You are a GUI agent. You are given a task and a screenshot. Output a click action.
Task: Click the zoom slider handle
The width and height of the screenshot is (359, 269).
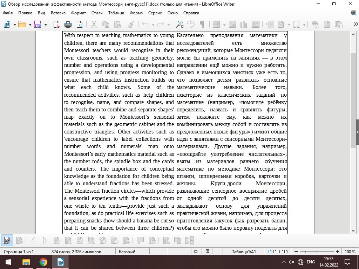tap(317, 251)
